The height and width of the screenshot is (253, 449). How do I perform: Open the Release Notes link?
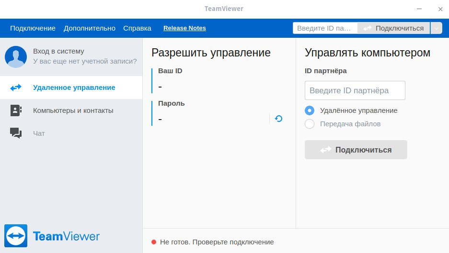tap(184, 28)
